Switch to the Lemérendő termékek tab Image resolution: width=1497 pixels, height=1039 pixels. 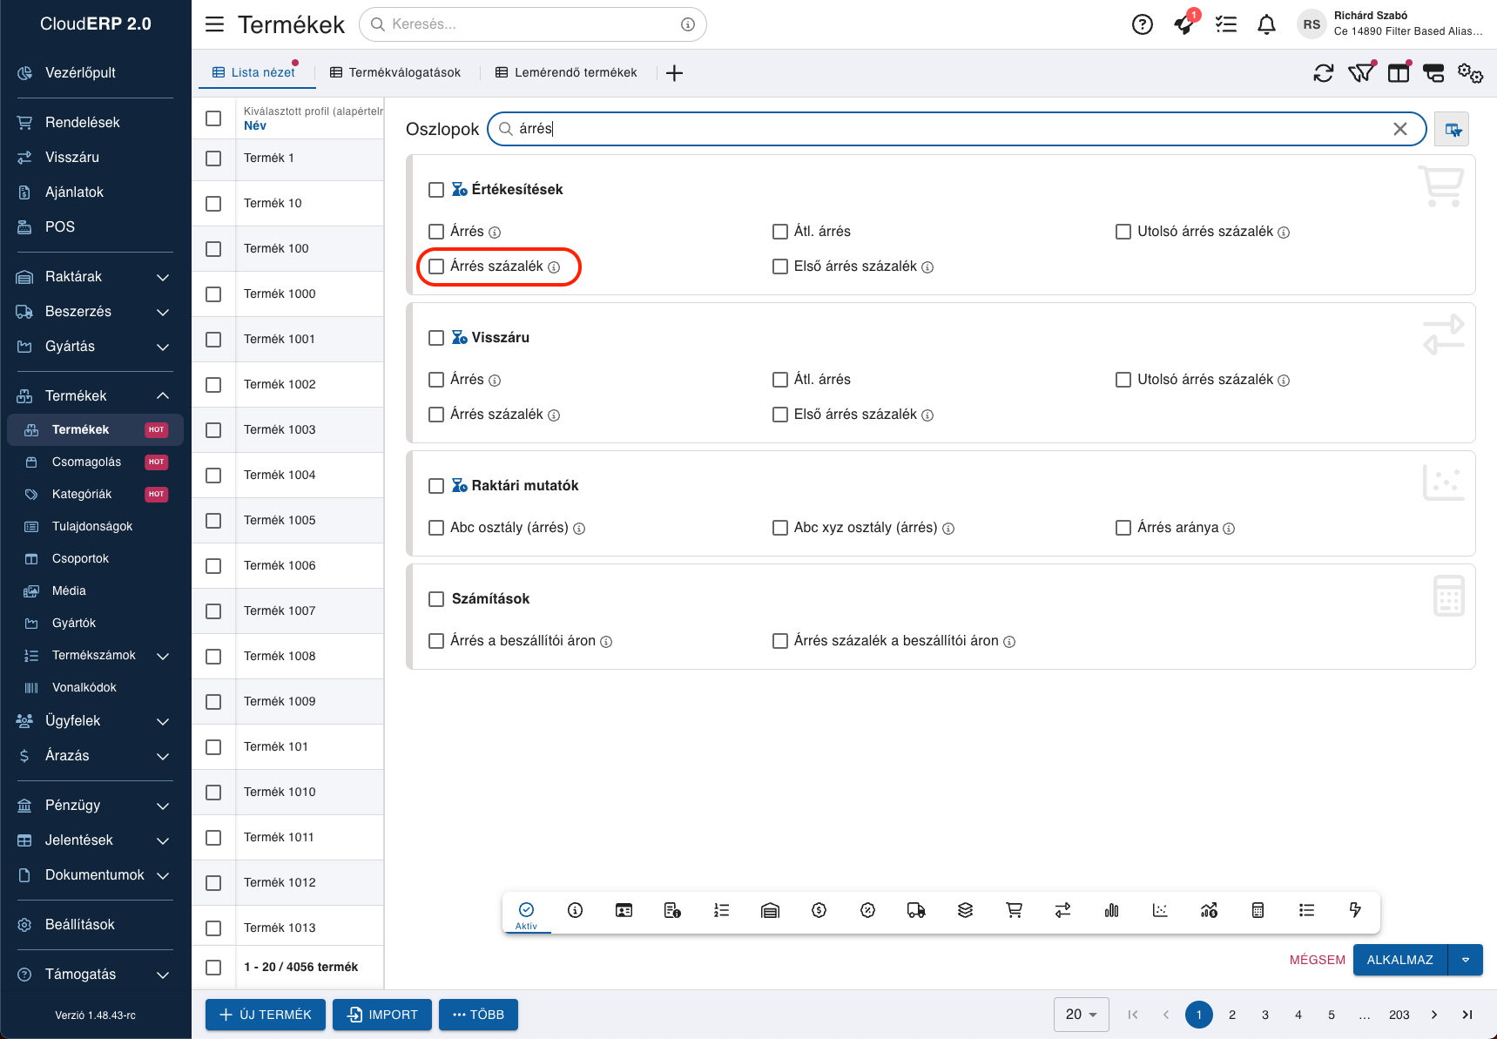click(x=566, y=73)
